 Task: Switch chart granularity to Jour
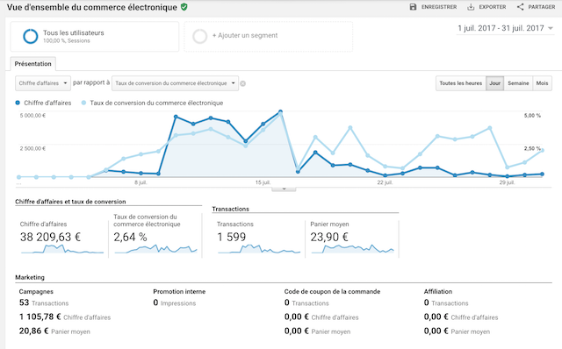495,83
